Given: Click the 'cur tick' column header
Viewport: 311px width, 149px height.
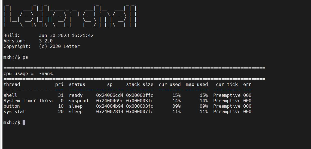Looking at the screenshot, I should (x=227, y=84).
